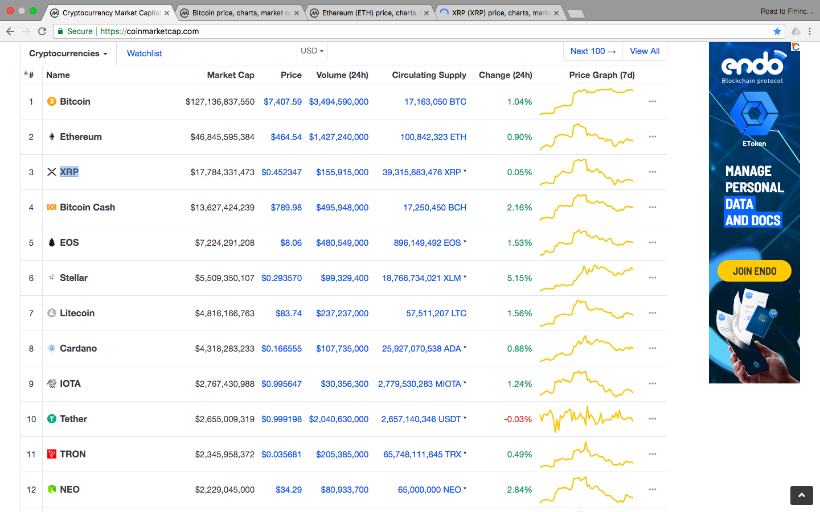Open TRON price $0.035681 link

click(281, 455)
